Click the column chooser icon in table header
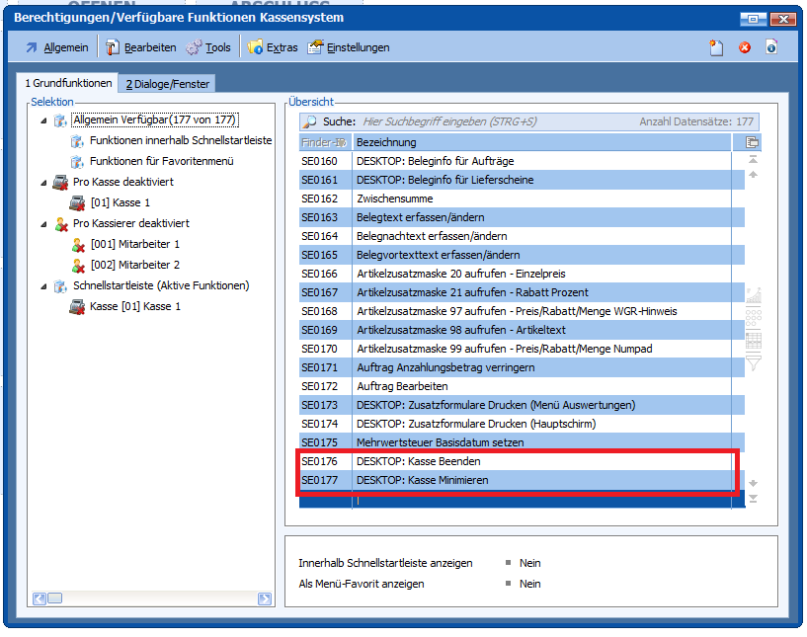Image resolution: width=807 pixels, height=637 pixels. 753,142
